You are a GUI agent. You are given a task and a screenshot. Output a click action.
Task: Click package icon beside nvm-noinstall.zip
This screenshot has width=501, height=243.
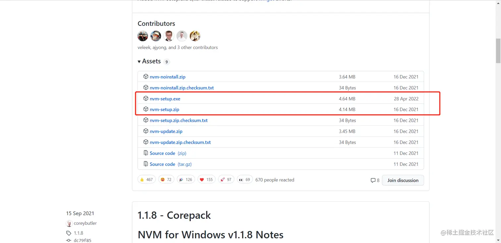(146, 76)
